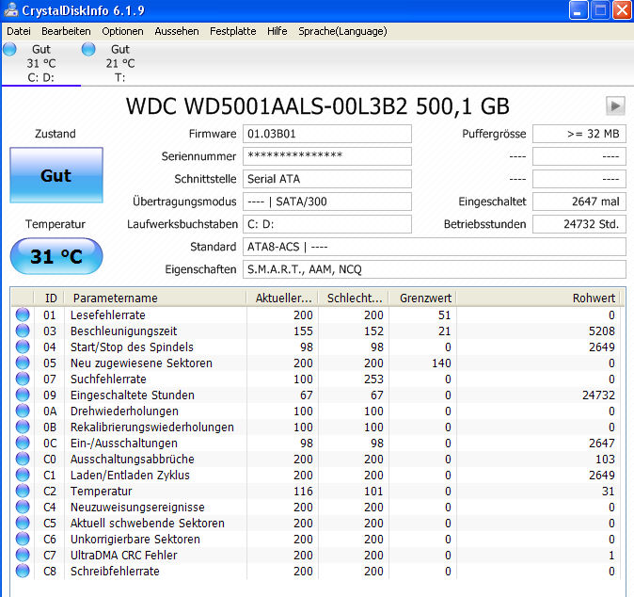Click status orb of Start/Stop des Spindels
The image size is (634, 597).
[23, 347]
